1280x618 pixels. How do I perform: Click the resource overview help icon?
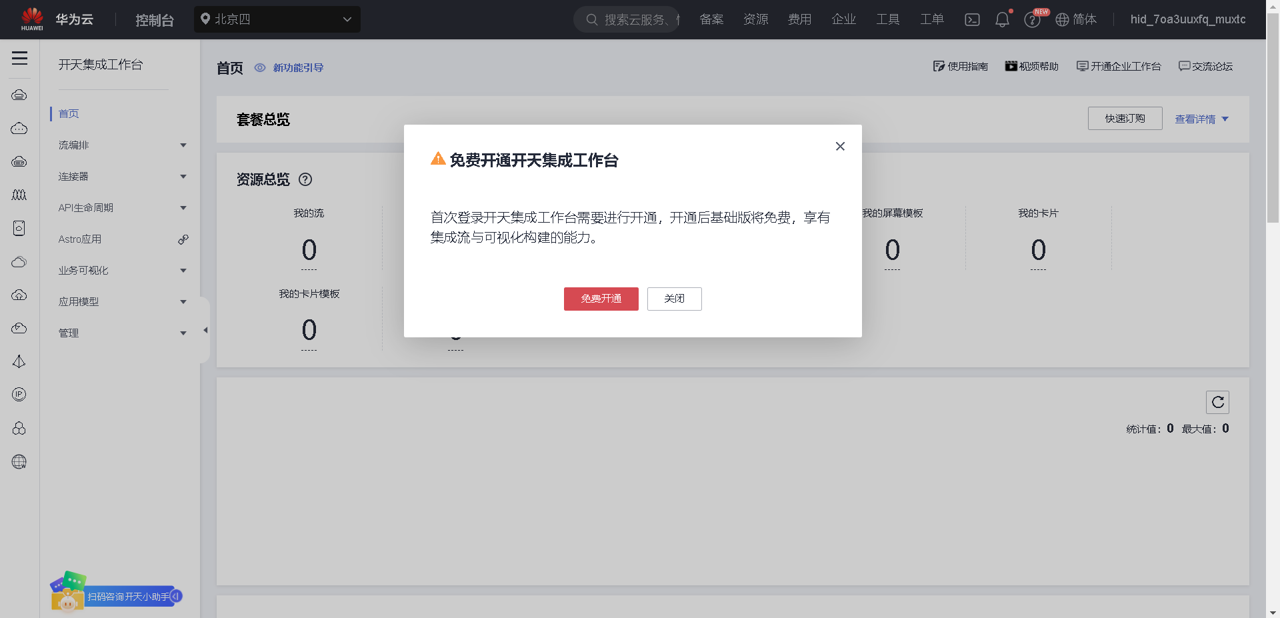(x=305, y=179)
